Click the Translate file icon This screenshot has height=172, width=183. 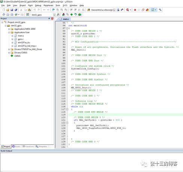(x=4, y=15)
